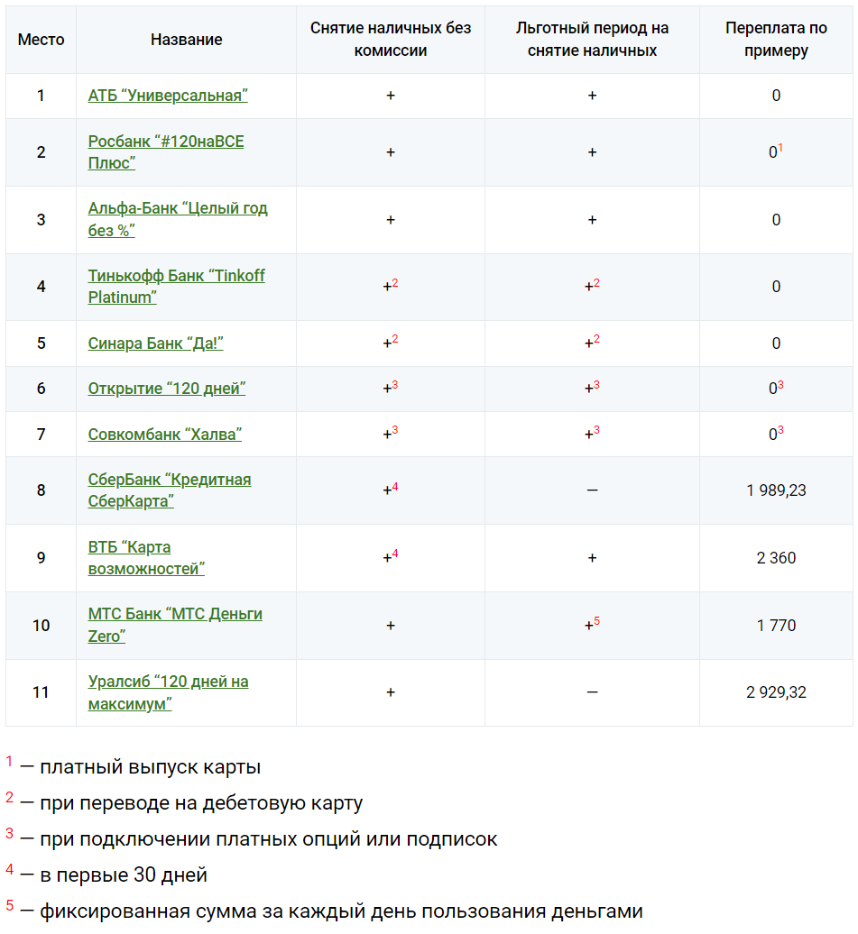Click footnote "фиксированная сумма за каждый день"

coord(341,911)
